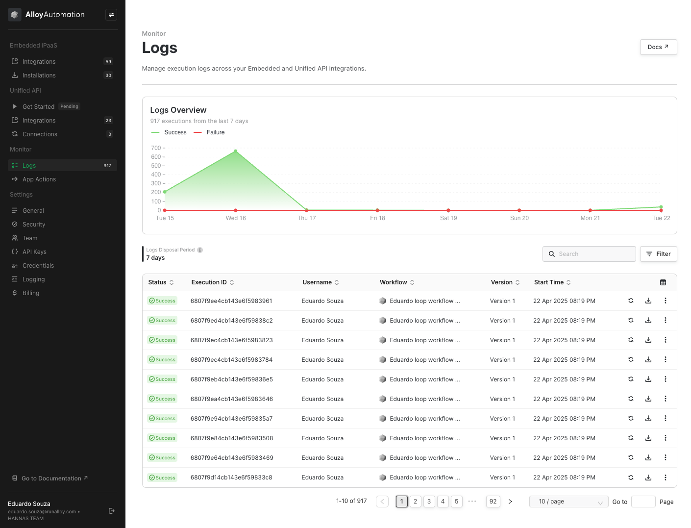Viewport: 691px width, 528px height.
Task: Click Tue 22 success data point on chart
Action: tap(661, 207)
